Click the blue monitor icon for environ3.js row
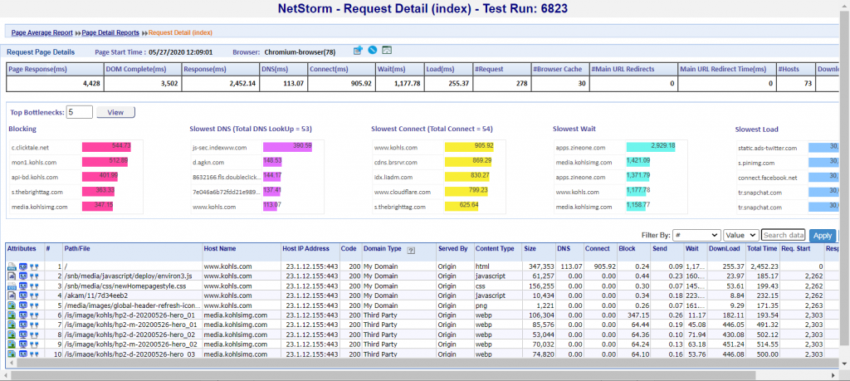Image resolution: width=850 pixels, height=381 pixels. coord(23,276)
